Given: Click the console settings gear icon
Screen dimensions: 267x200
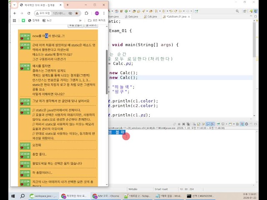Looking at the screenshot, I should (x=247, y=124).
